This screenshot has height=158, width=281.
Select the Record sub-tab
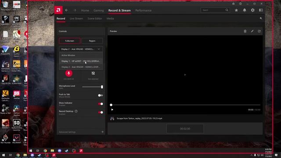61,18
